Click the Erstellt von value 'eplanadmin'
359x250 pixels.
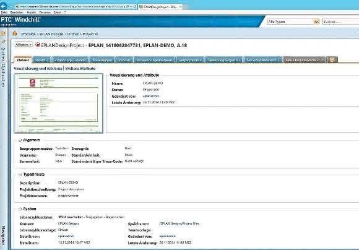pyautogui.click(x=66, y=236)
